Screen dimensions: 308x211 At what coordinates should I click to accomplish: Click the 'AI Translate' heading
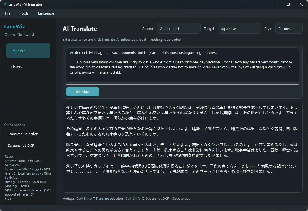pyautogui.click(x=80, y=29)
